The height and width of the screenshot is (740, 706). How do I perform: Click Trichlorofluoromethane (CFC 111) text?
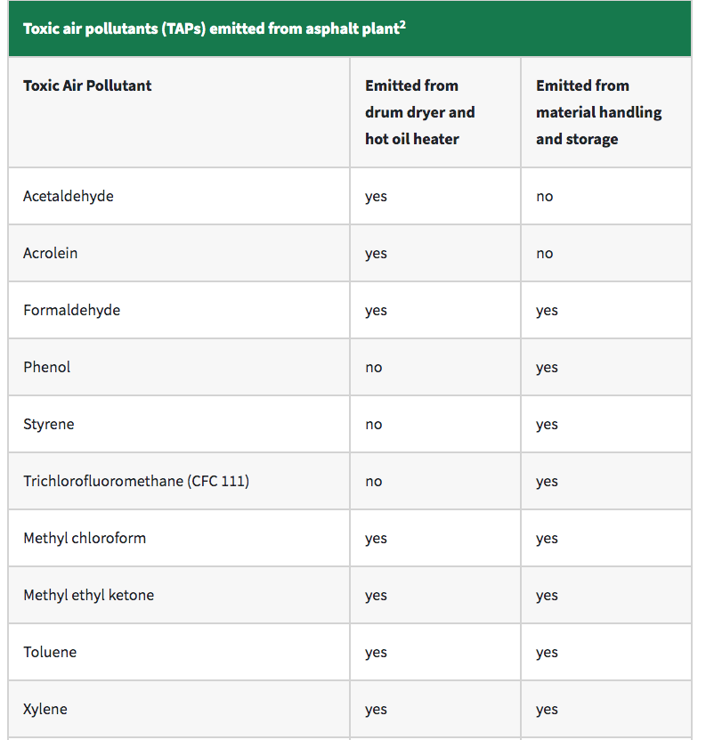tap(136, 481)
